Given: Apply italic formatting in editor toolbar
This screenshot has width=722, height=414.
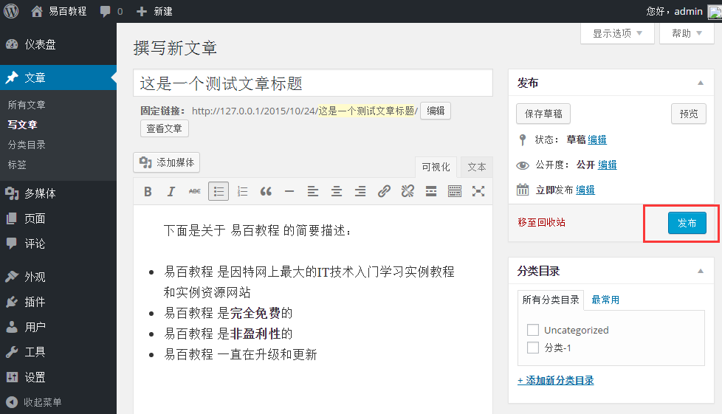Looking at the screenshot, I should point(171,192).
